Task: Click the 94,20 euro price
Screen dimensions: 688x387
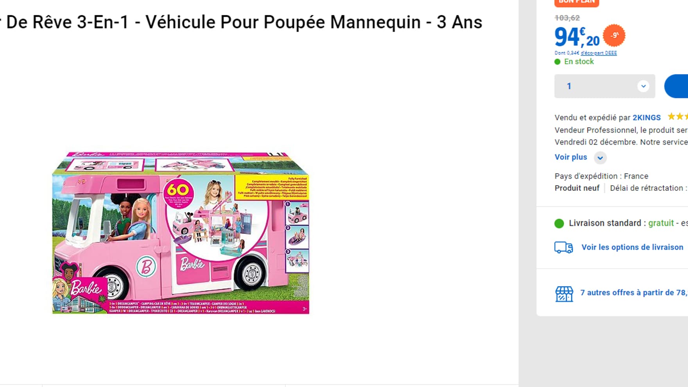Action: 577,38
